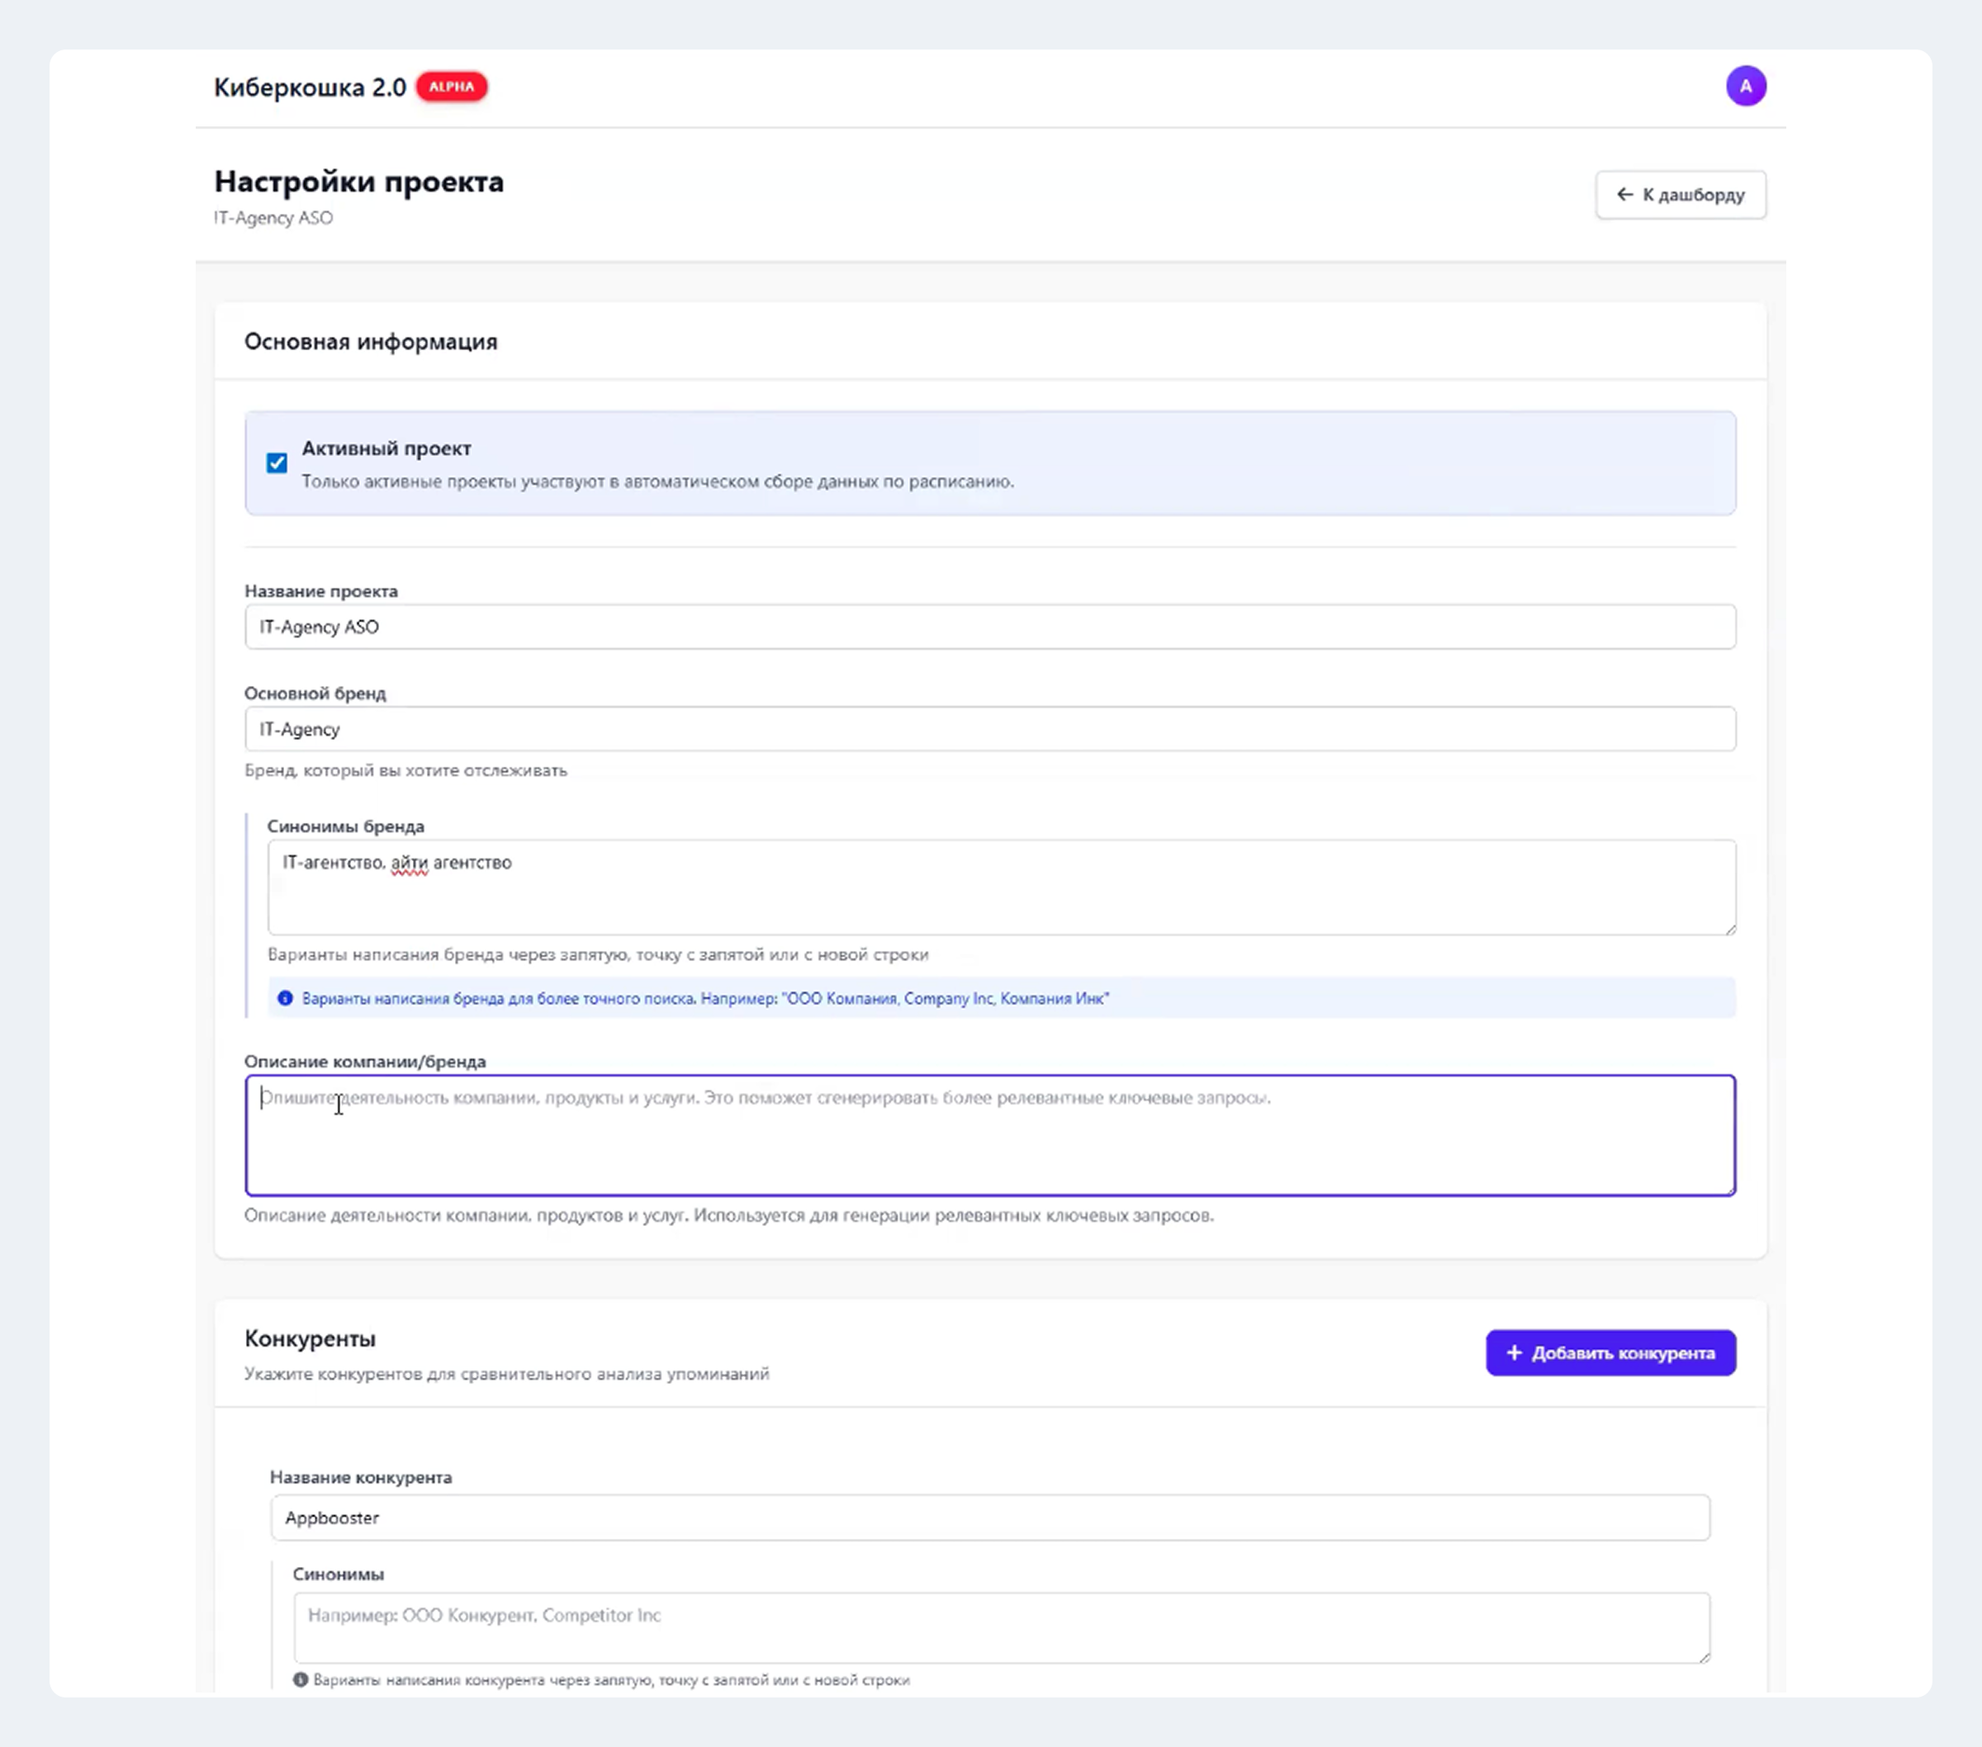
Task: Go back via К дашборду button
Action: tap(1681, 195)
